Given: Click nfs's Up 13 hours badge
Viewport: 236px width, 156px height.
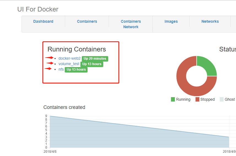Looking at the screenshot, I should (76, 70).
